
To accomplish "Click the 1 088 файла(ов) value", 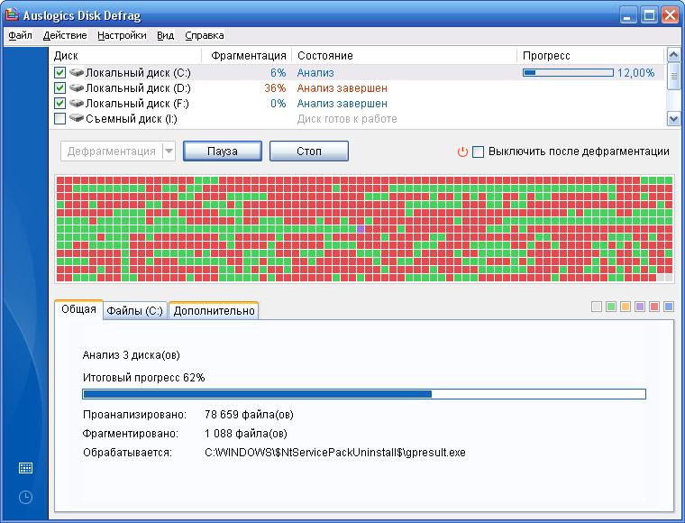I will (246, 434).
